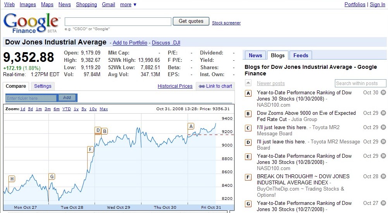The image size is (388, 213).
Task: Click the Search within posts field
Action: (360, 83)
